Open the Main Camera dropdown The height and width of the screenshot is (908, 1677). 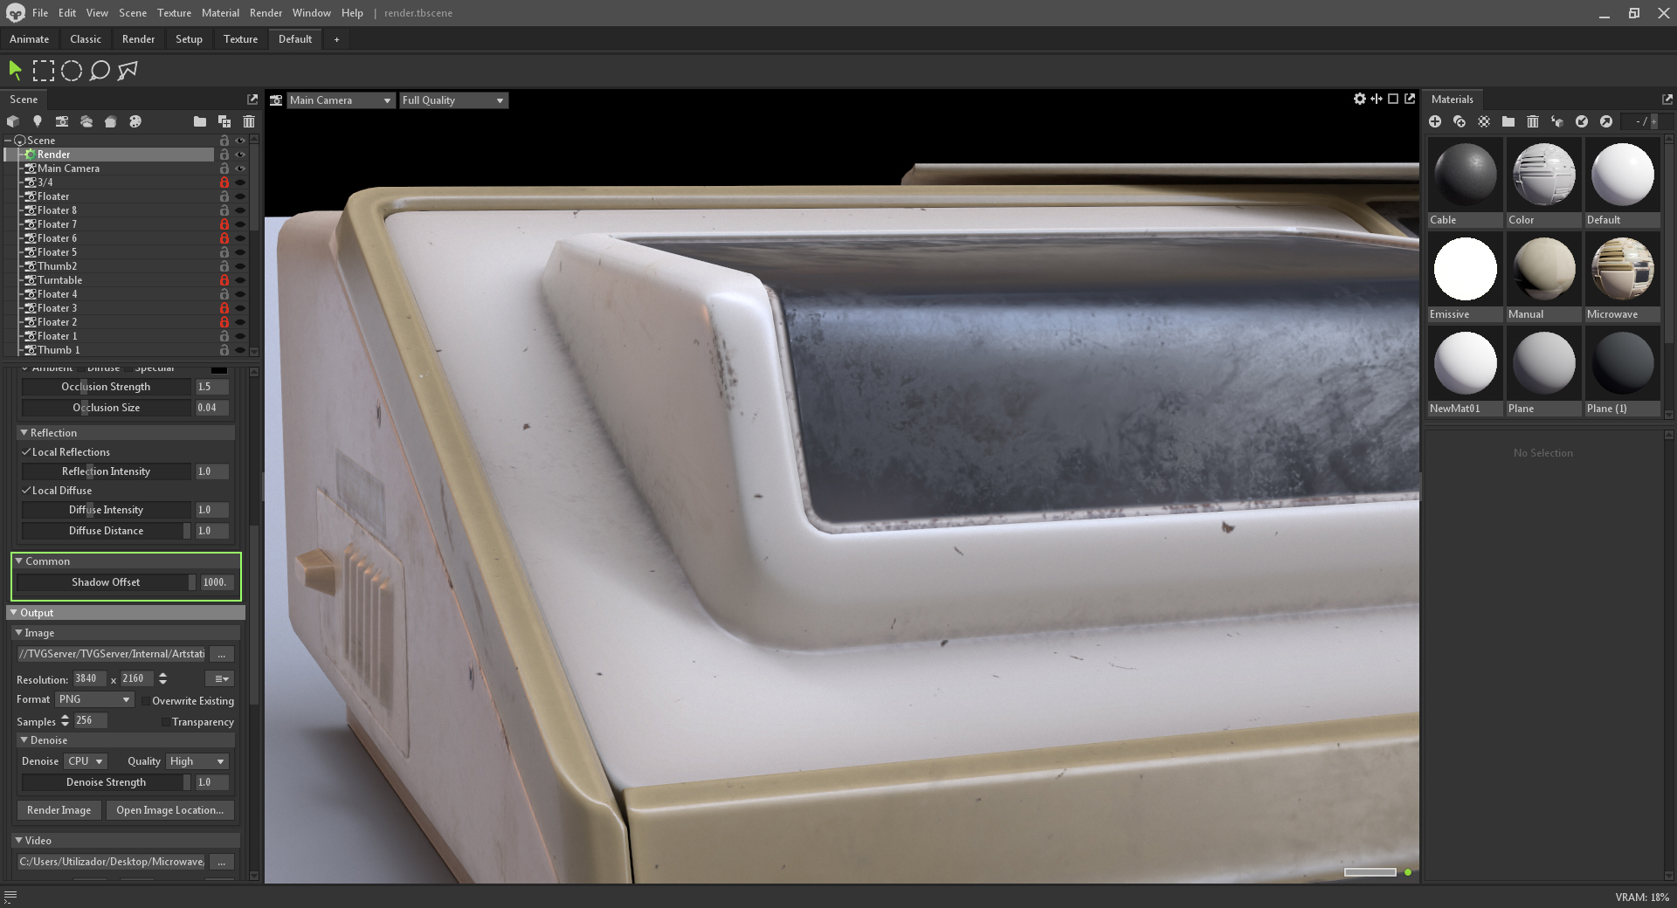(341, 100)
